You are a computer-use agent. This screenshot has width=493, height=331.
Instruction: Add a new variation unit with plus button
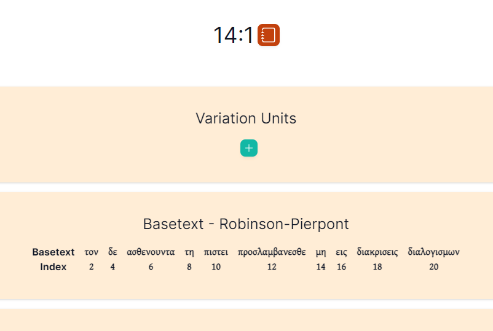(249, 148)
